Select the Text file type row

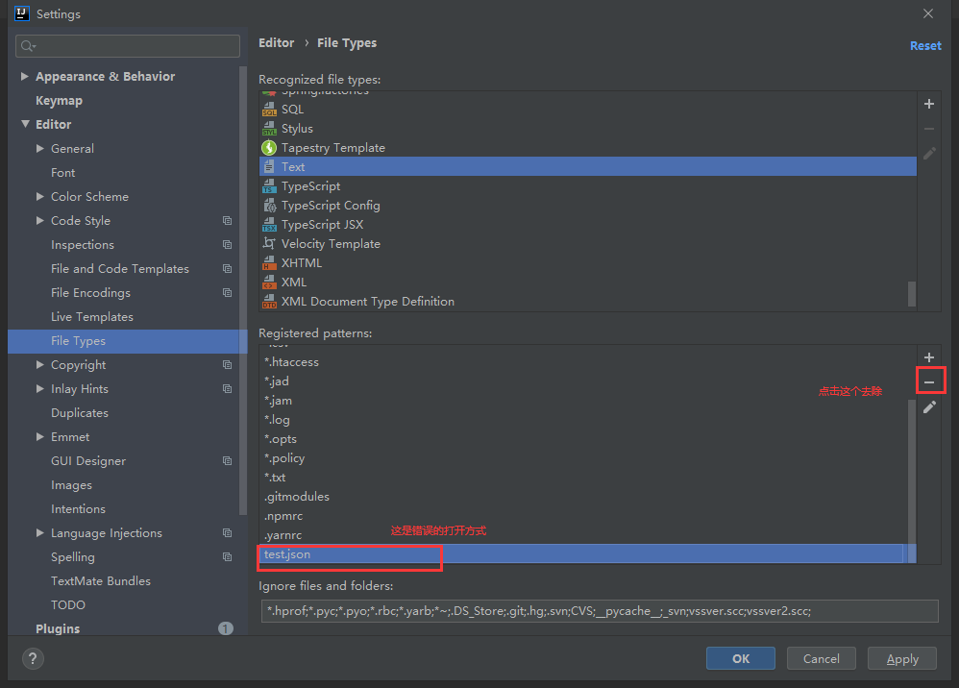588,167
